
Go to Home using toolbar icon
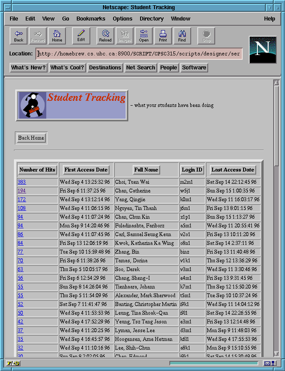[57, 36]
